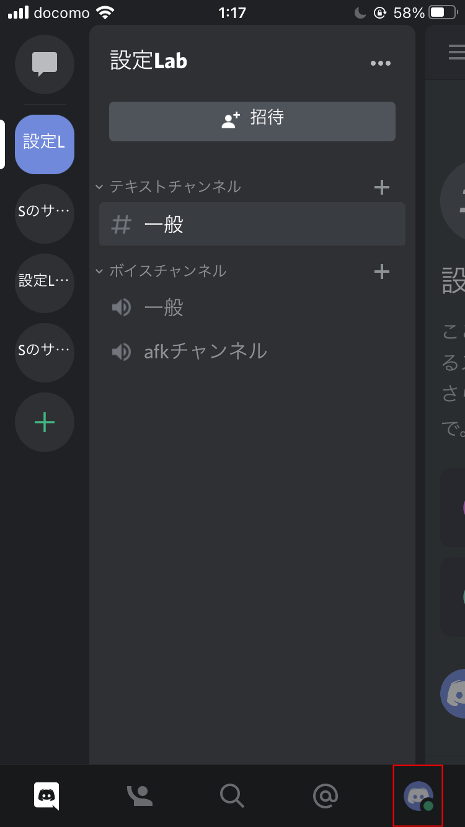Add a new voice channel with plus

click(x=382, y=271)
